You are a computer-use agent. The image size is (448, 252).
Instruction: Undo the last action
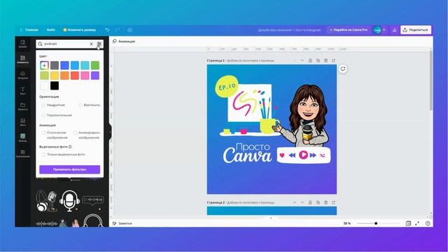click(x=107, y=29)
